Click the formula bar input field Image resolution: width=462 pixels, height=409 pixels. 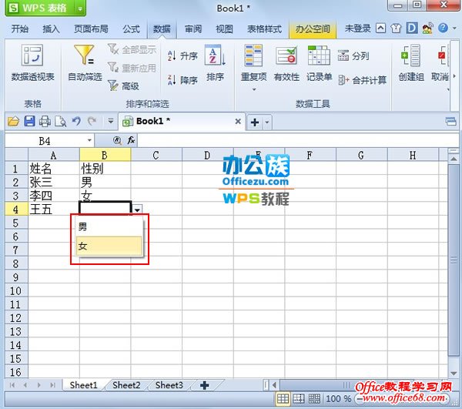[x=297, y=140]
